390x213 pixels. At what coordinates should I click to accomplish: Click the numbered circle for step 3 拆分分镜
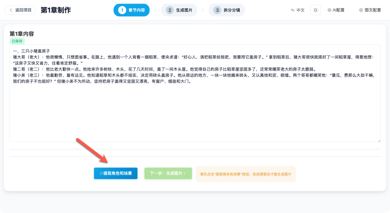tap(217, 10)
